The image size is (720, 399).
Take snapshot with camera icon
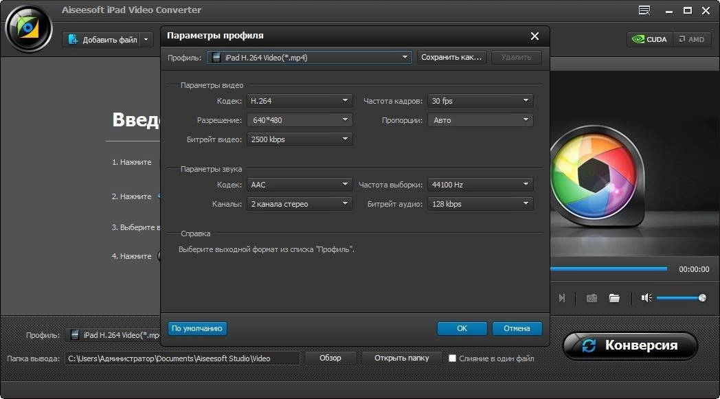coord(592,299)
